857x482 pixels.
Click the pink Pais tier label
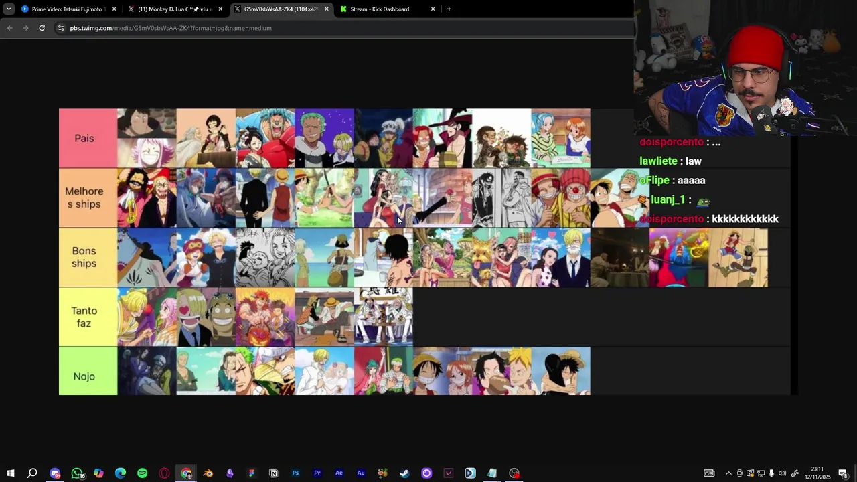(x=88, y=138)
